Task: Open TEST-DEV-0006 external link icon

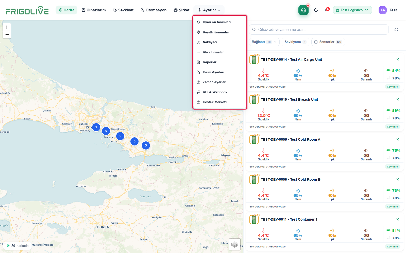Action: 397,180
